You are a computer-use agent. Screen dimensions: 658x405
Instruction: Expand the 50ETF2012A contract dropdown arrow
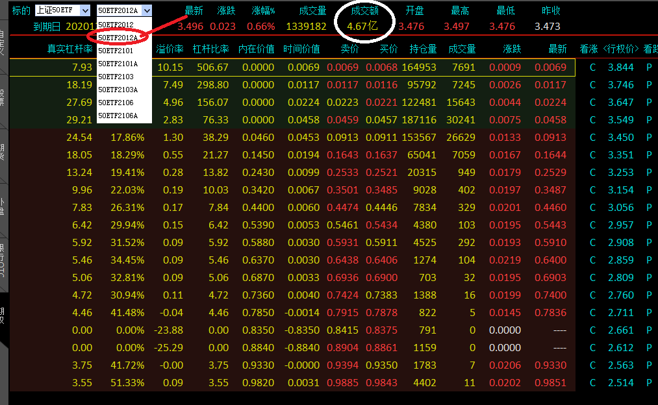146,10
